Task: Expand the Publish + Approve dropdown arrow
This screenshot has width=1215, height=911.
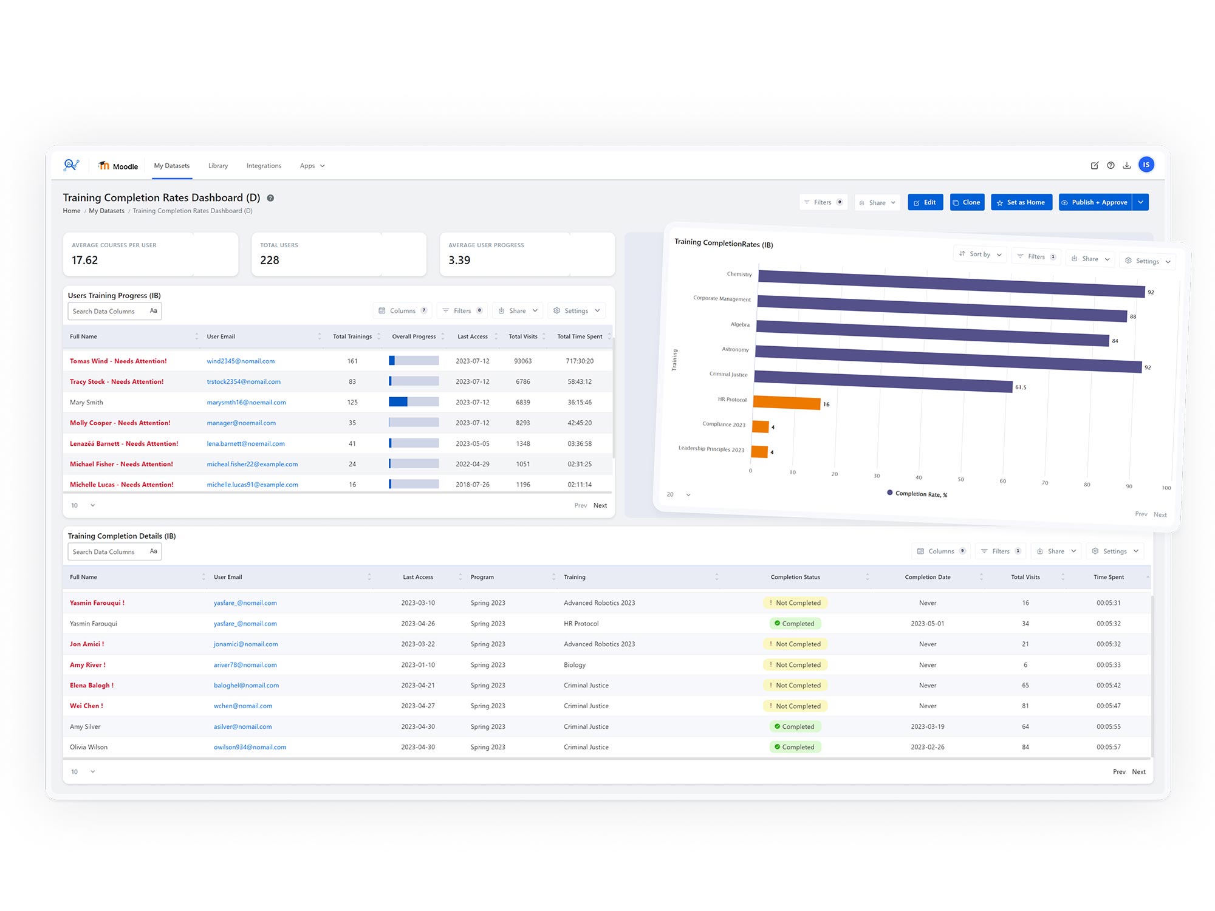Action: pos(1140,202)
